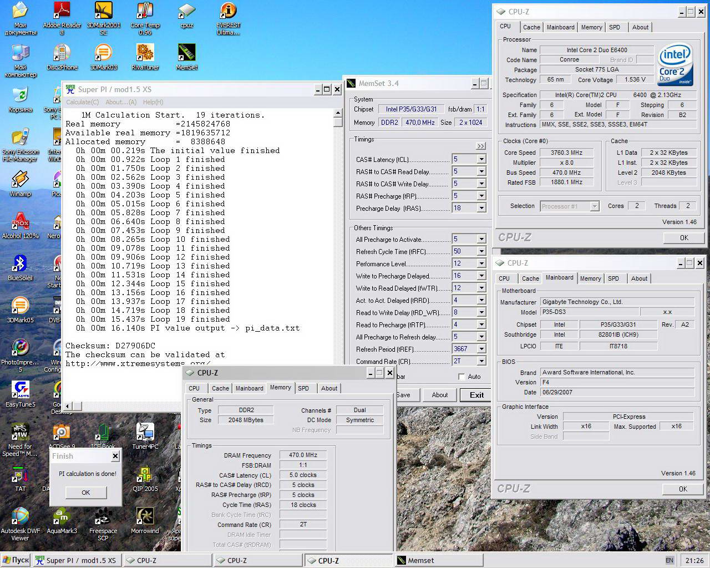The width and height of the screenshot is (710, 568).
Task: Open the Write to Read Delayed (tWTR) dropdown
Action: 481,288
